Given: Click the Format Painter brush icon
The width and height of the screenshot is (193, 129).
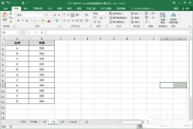Looking at the screenshot, I should [x=11, y=22].
